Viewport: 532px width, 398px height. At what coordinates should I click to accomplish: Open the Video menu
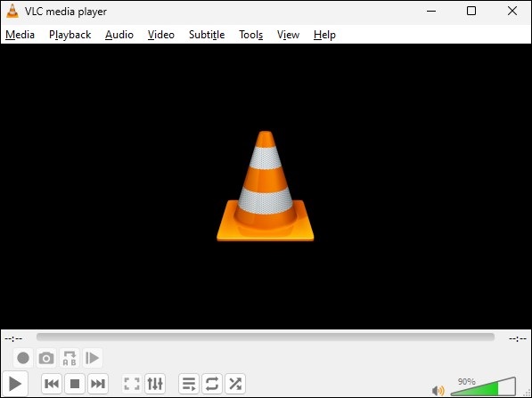click(161, 35)
